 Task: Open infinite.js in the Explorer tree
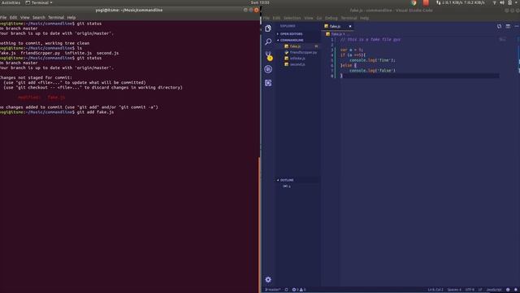coord(298,59)
